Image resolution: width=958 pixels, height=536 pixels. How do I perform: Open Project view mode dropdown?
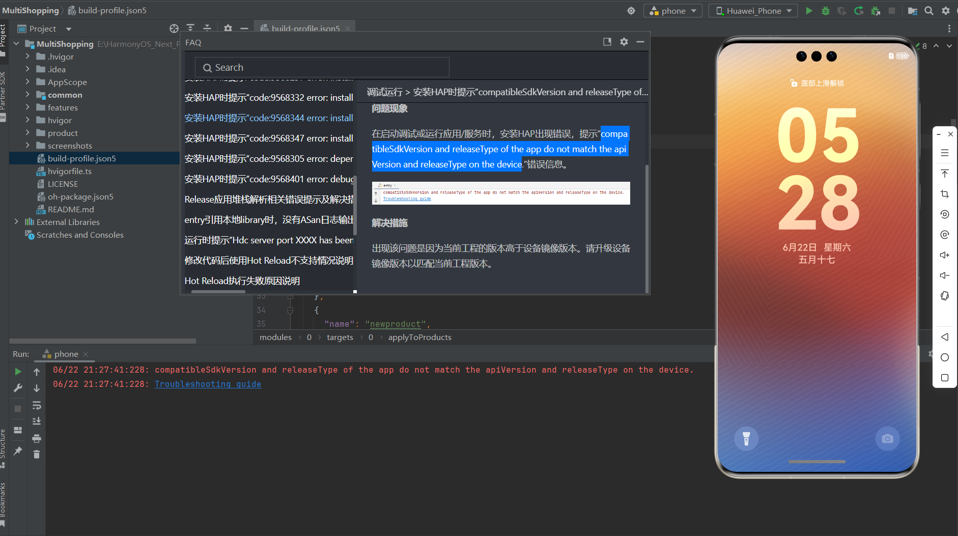point(68,29)
